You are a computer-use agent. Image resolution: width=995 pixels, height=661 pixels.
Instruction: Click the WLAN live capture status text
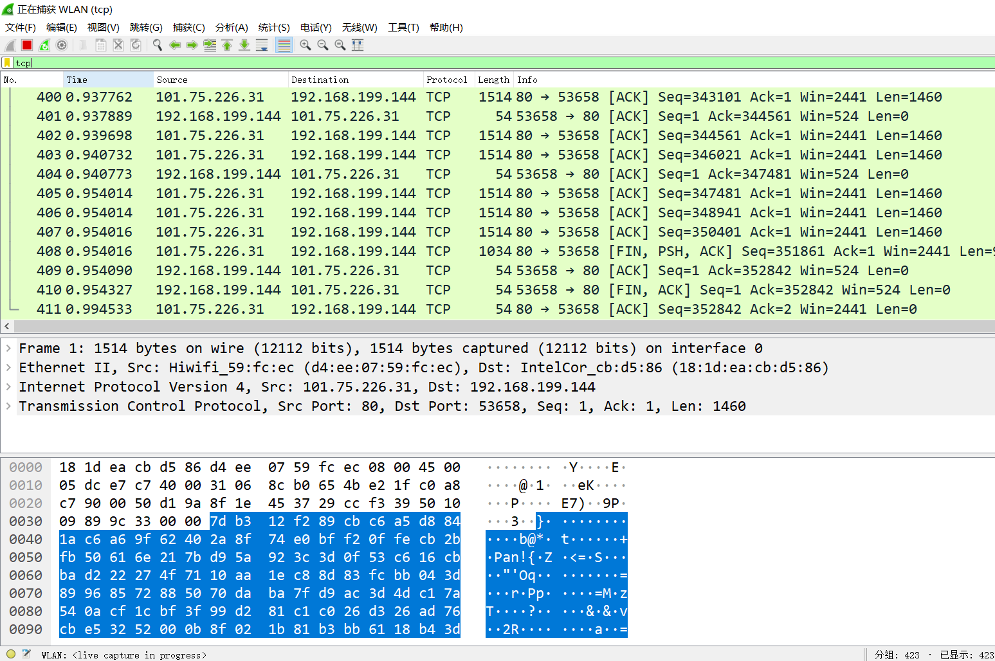[x=124, y=655]
